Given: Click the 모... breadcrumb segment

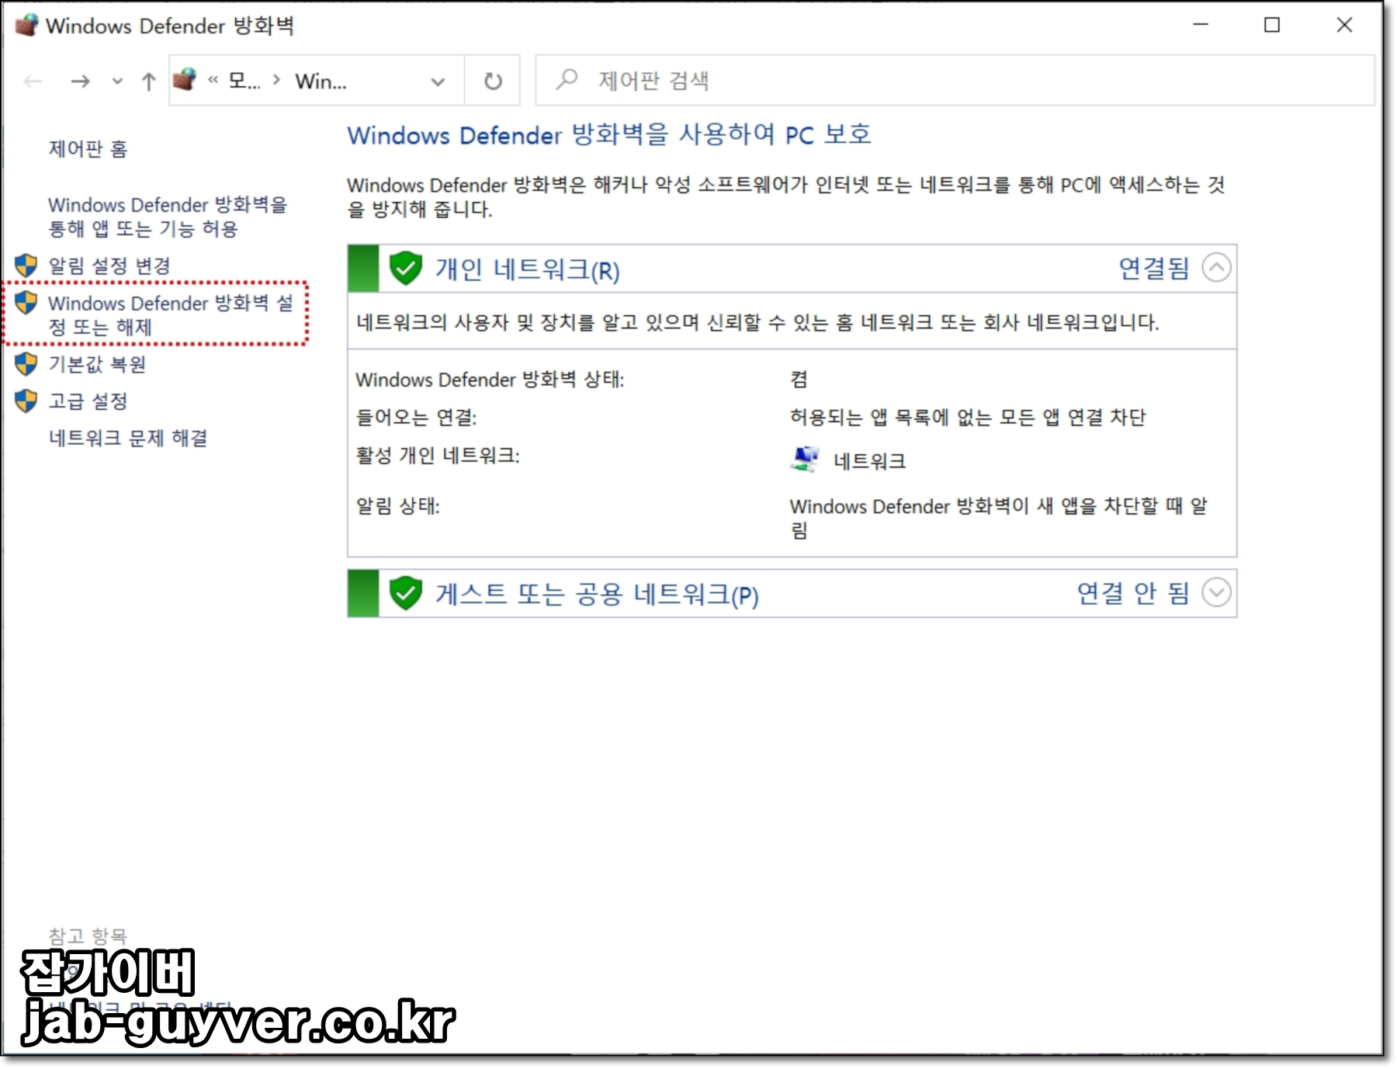Looking at the screenshot, I should tap(244, 81).
